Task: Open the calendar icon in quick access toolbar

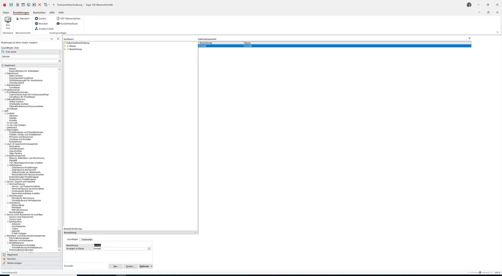Action: pyautogui.click(x=23, y=5)
